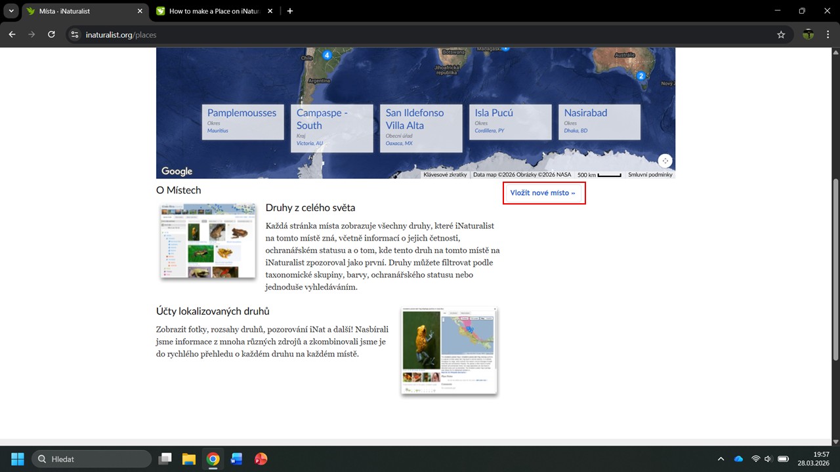Open site information icon in address bar
Screen dimensions: 840x472
point(75,35)
